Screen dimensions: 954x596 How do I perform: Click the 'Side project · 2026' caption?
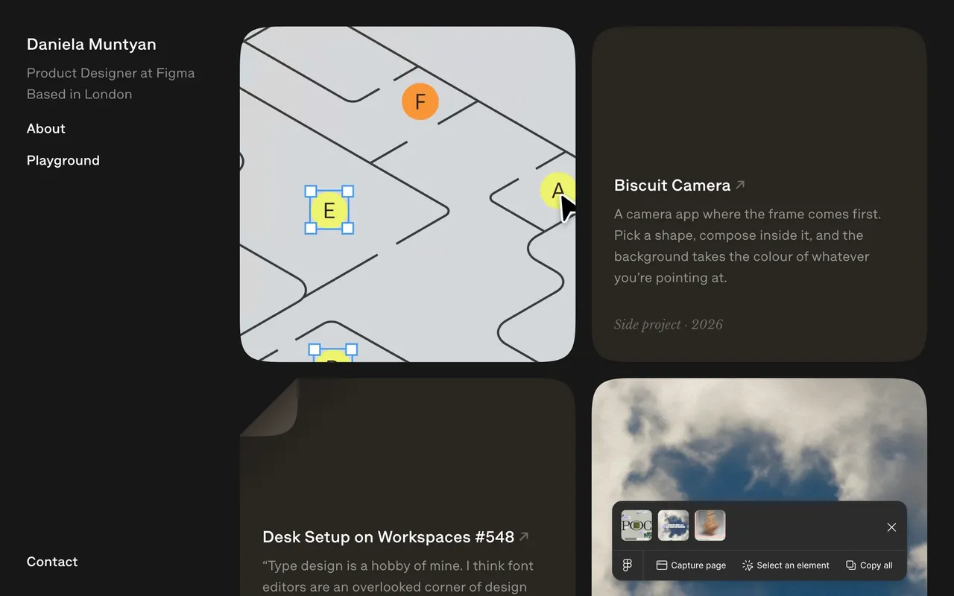tap(669, 325)
